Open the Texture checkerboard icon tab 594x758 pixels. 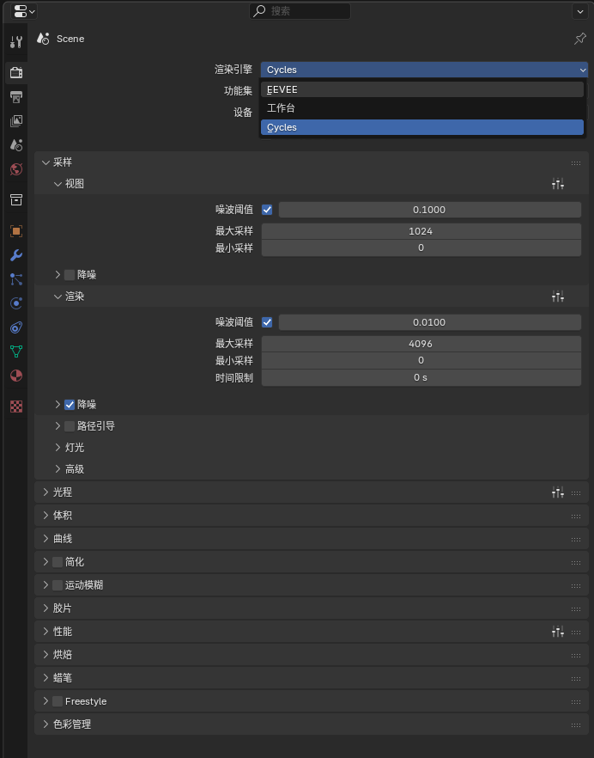(x=15, y=406)
